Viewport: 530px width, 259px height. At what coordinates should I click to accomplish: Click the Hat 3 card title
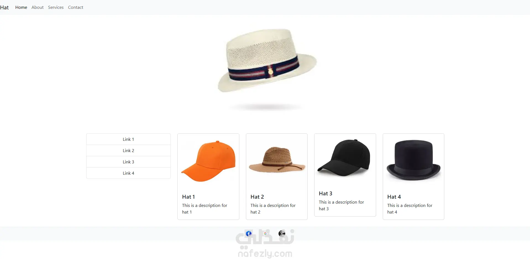(x=326, y=193)
